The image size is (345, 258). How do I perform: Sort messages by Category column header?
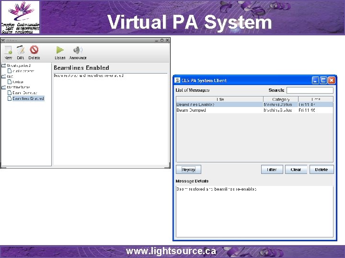point(281,99)
